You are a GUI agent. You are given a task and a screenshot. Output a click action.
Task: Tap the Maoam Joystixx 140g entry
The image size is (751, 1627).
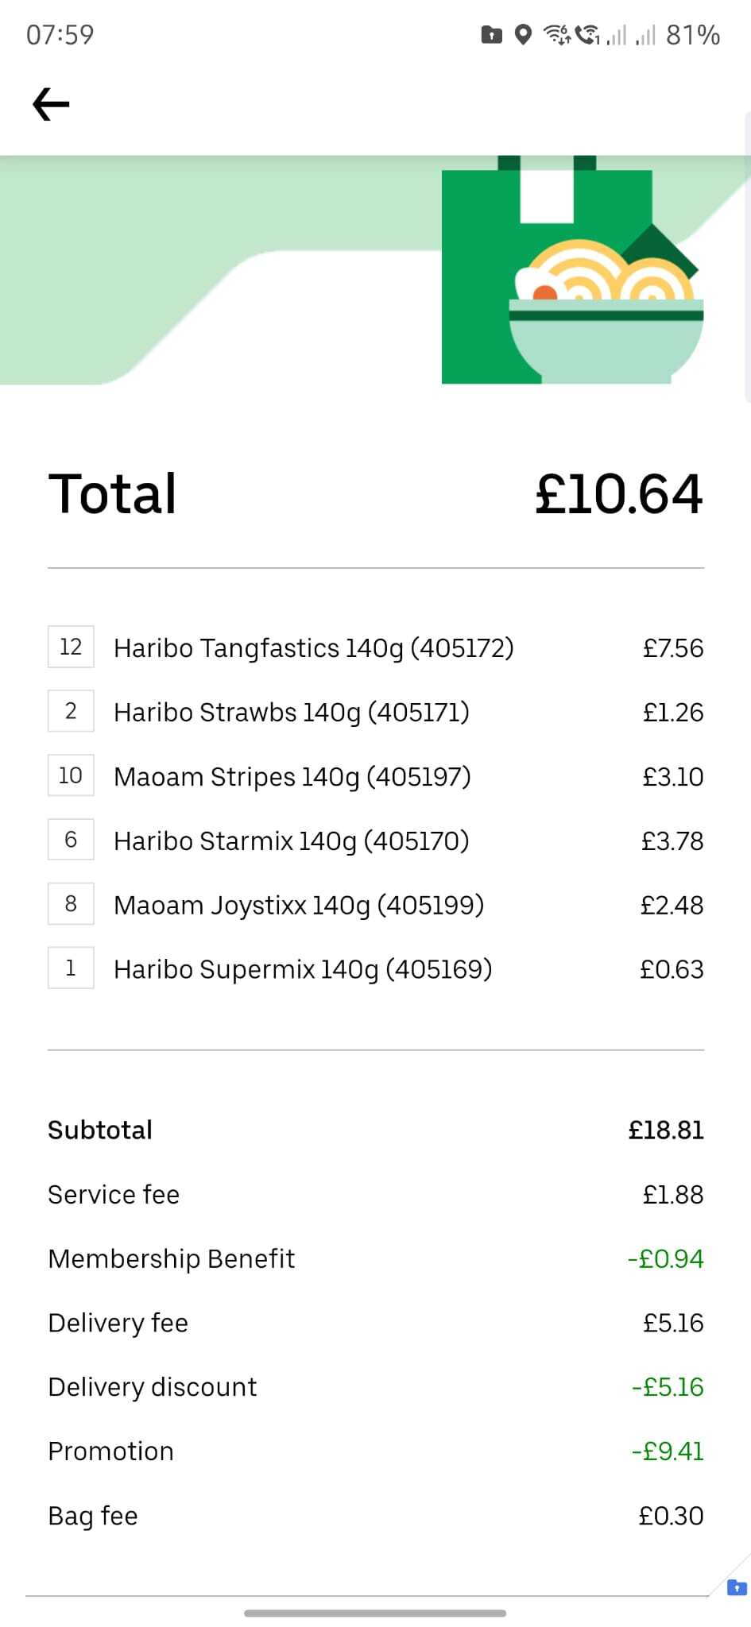(299, 905)
